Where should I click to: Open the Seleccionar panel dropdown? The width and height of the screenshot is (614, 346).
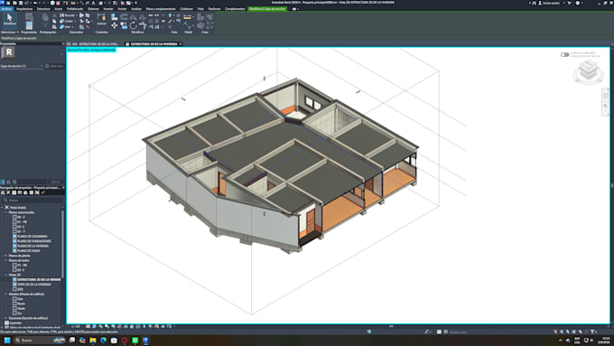(9, 33)
